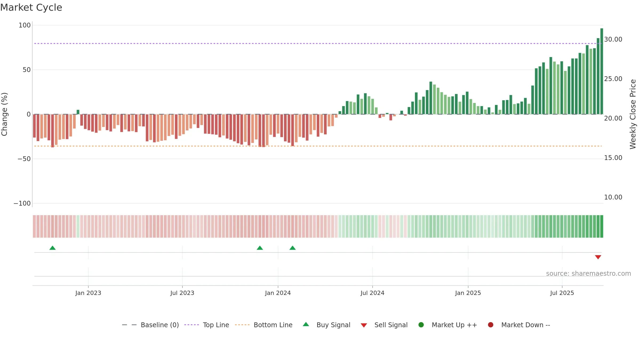Viewport: 640px width, 360px height.
Task: Click the 10.00 weekly close price tick
Action: (613, 197)
